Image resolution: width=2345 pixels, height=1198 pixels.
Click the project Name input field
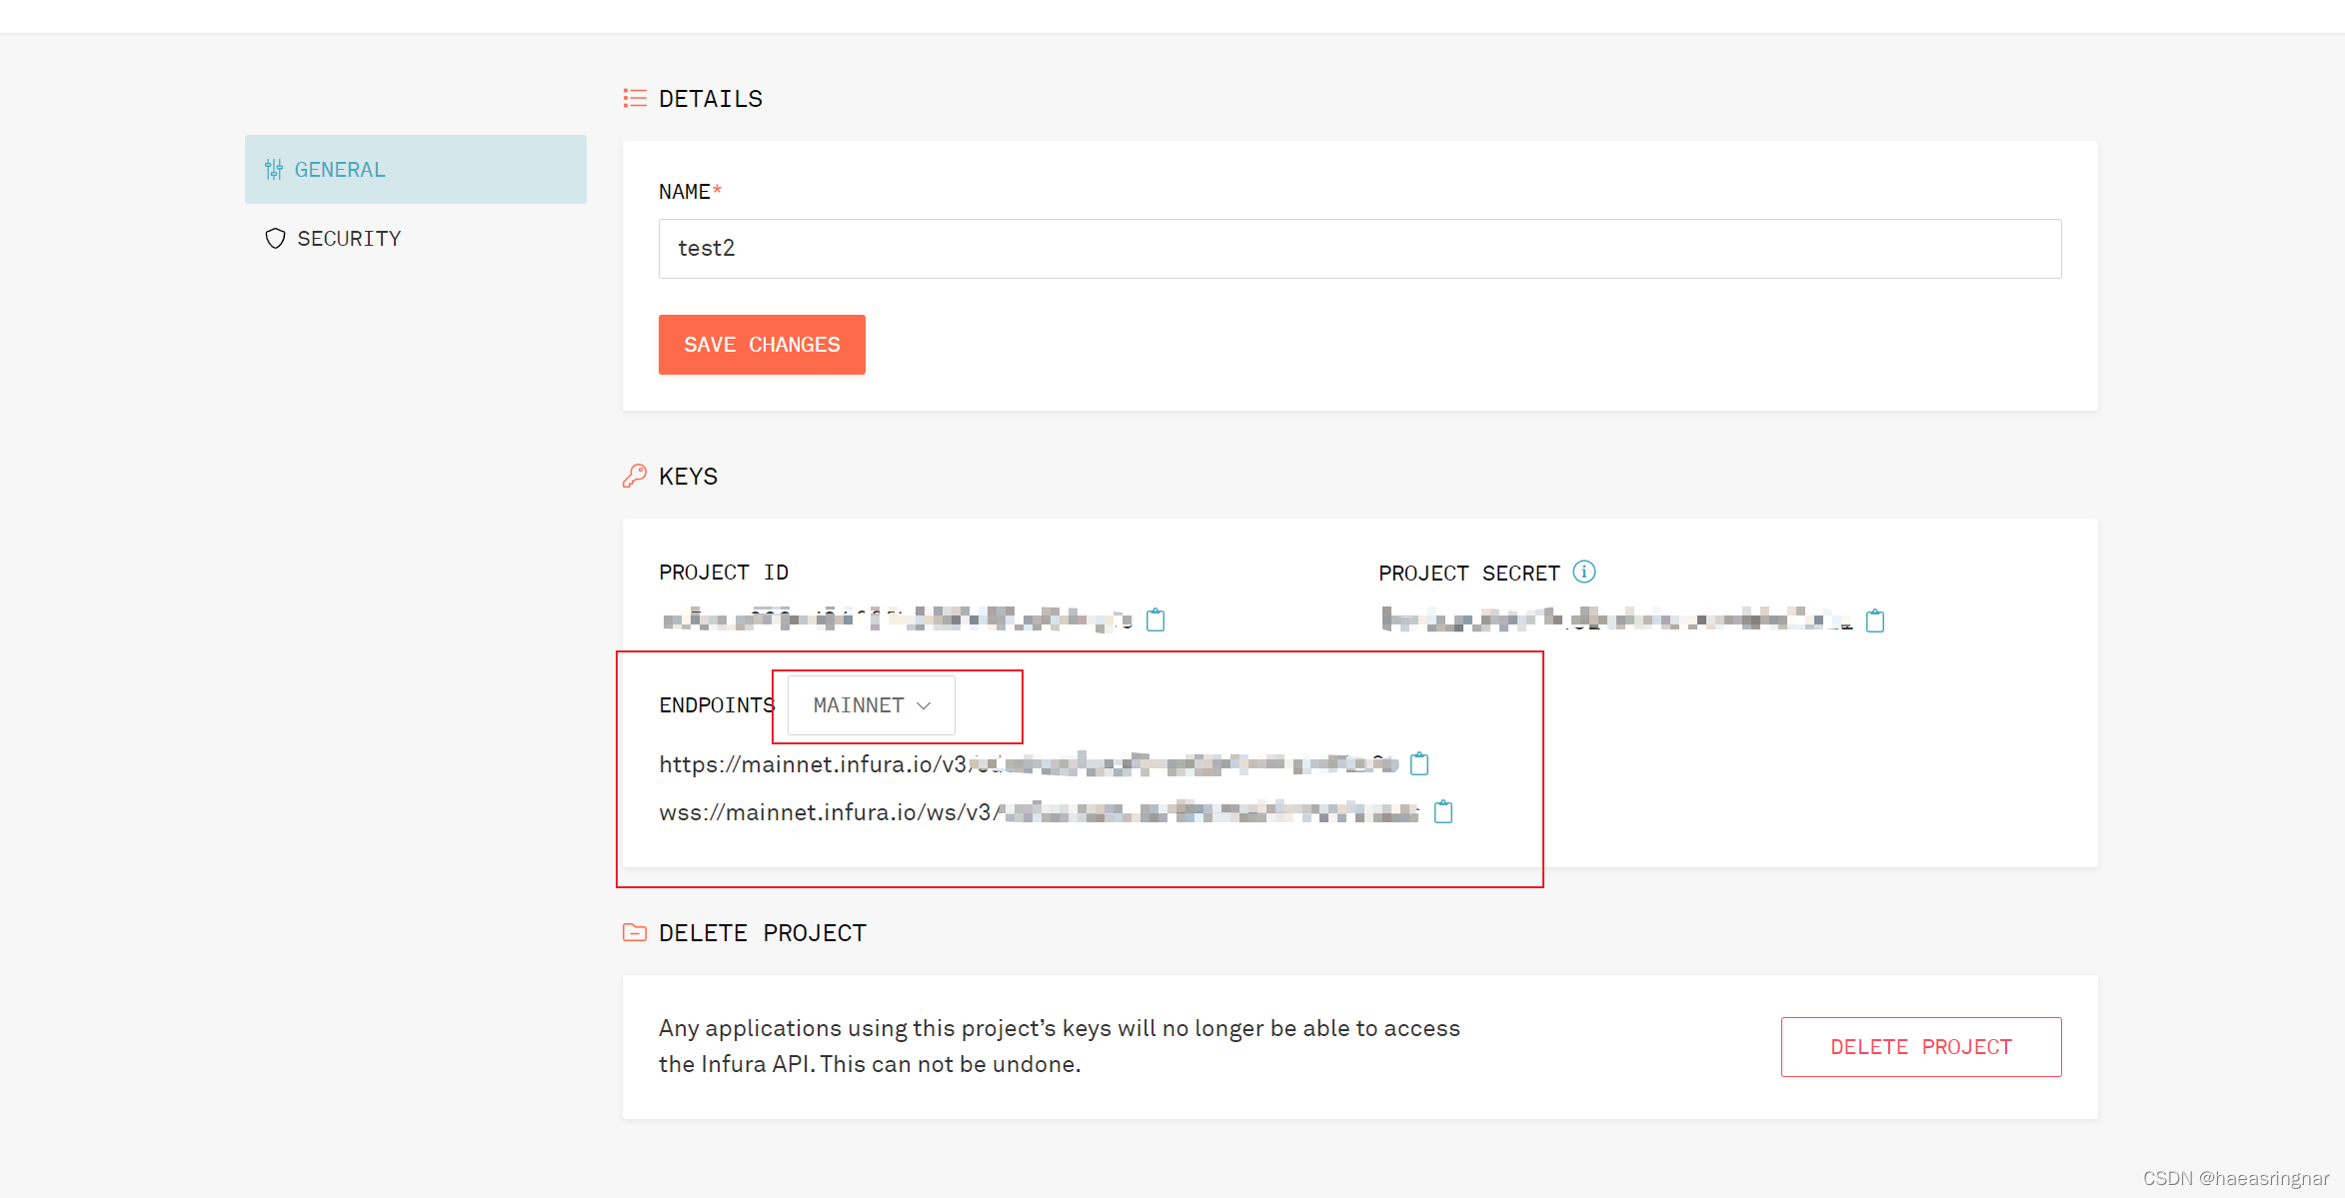pyautogui.click(x=1359, y=249)
